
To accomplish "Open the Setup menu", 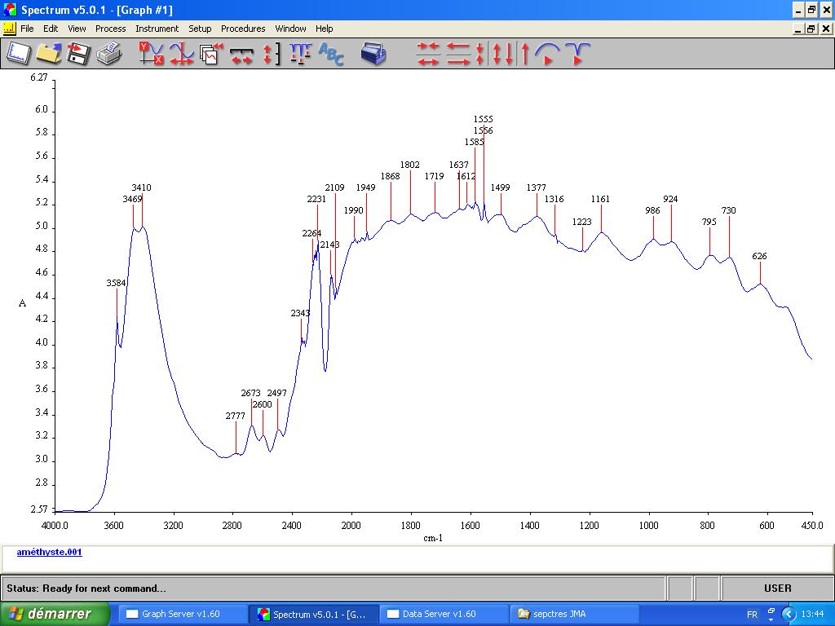I will click(200, 29).
